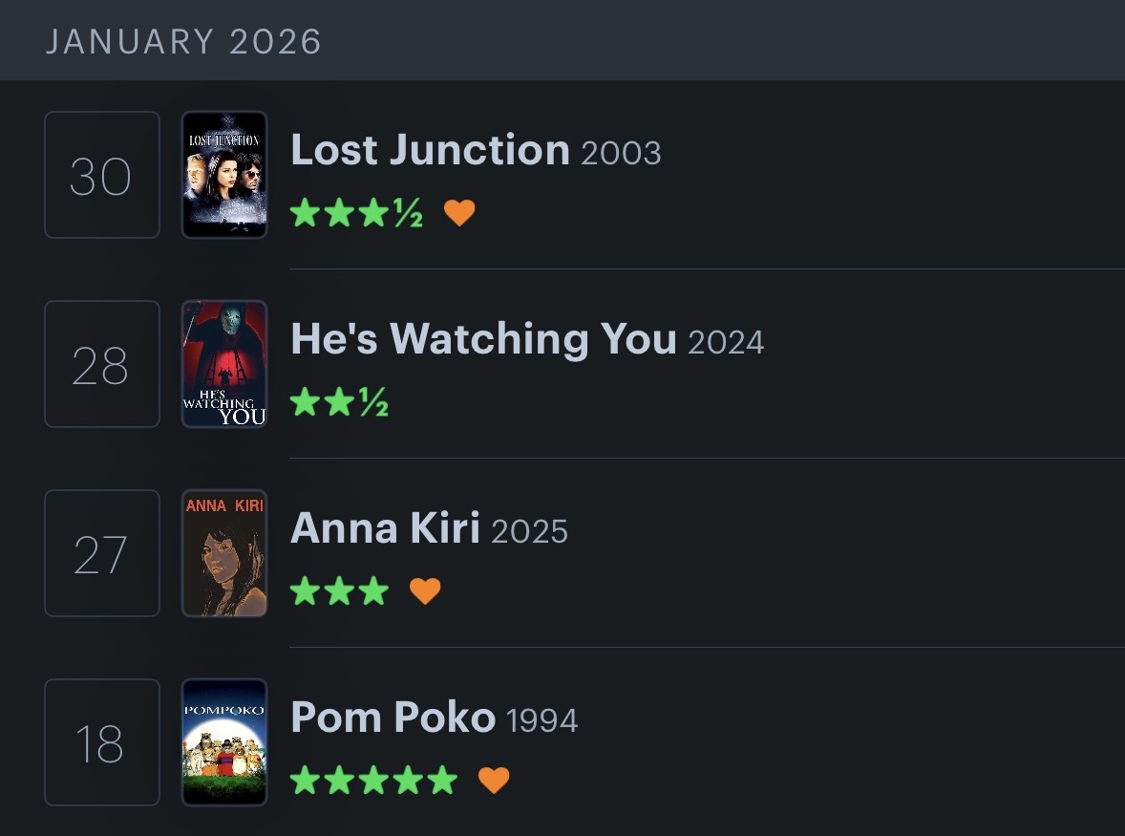This screenshot has height=836, width=1125.
Task: Click the orange heart beside Pom Poko
Action: (494, 781)
